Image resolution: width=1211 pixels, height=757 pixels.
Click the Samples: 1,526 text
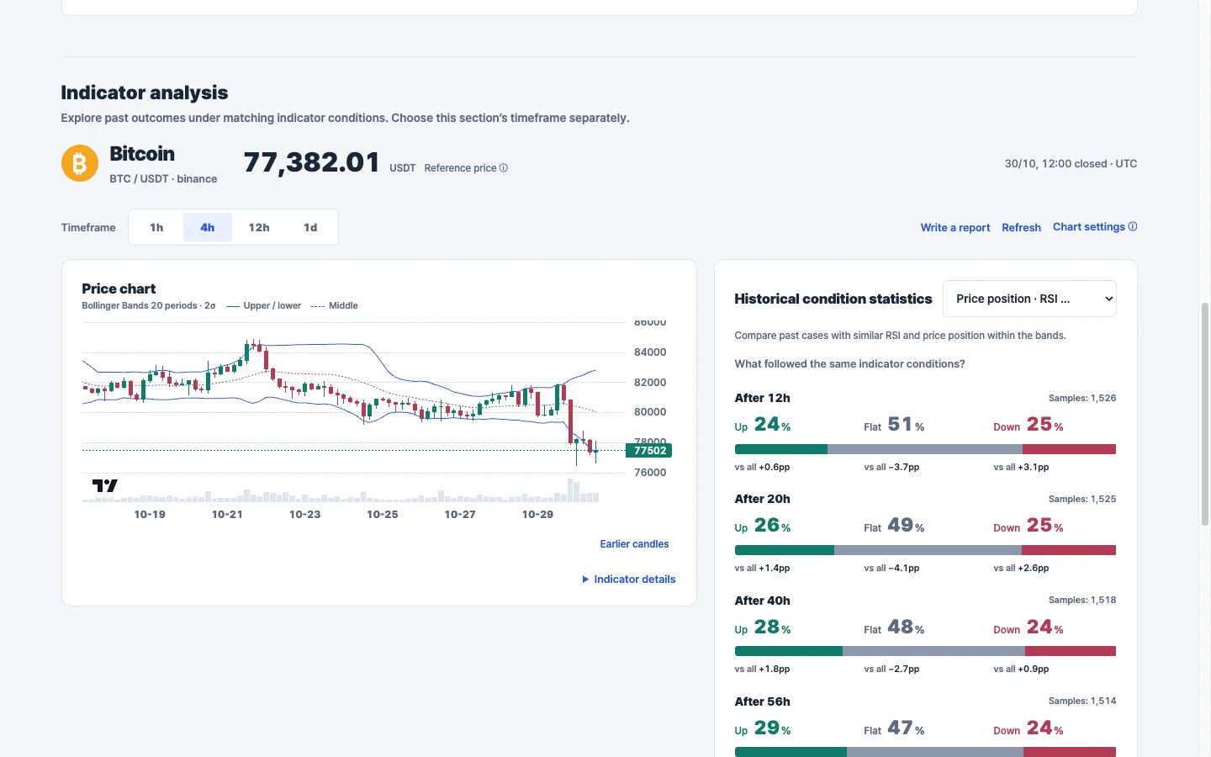tap(1082, 398)
